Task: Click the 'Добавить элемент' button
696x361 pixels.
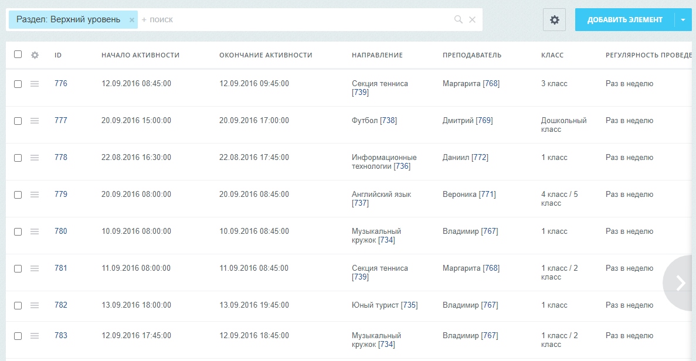Action: click(x=624, y=19)
